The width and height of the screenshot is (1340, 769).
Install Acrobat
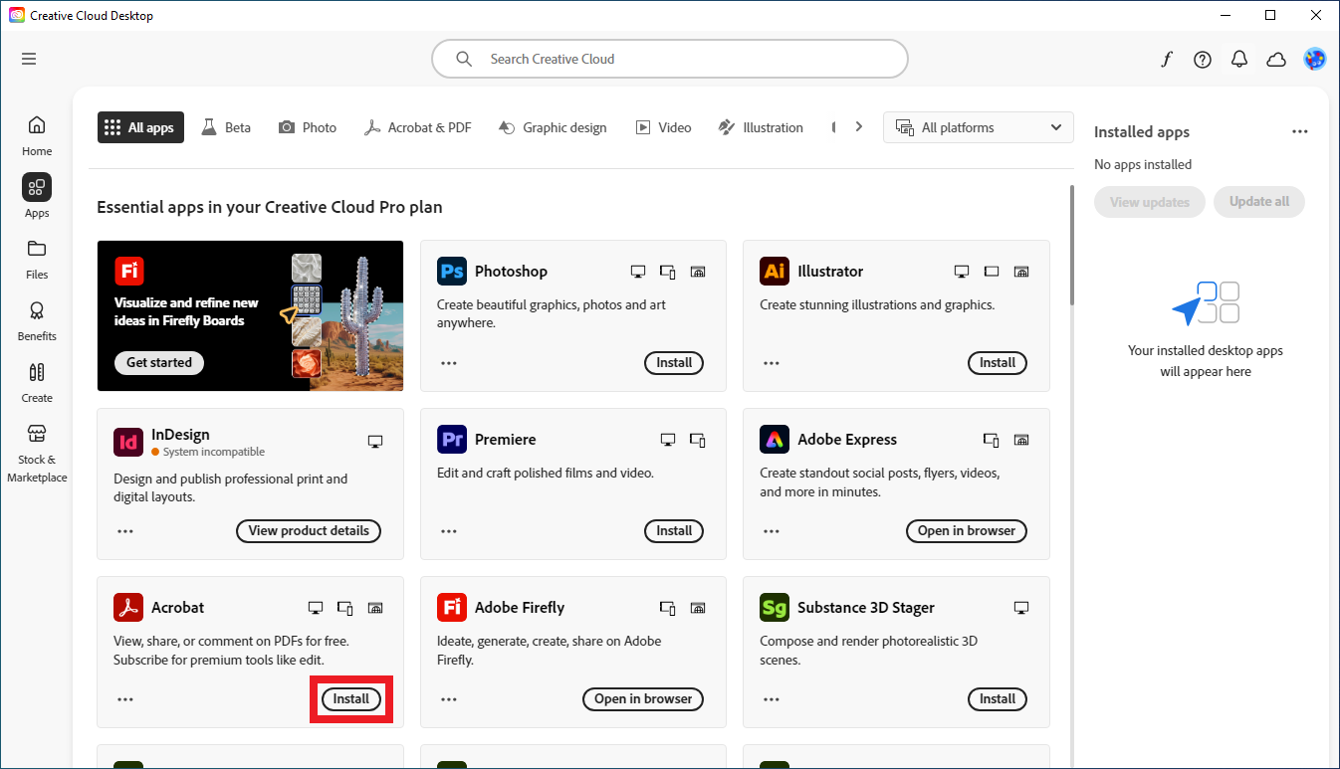350,699
